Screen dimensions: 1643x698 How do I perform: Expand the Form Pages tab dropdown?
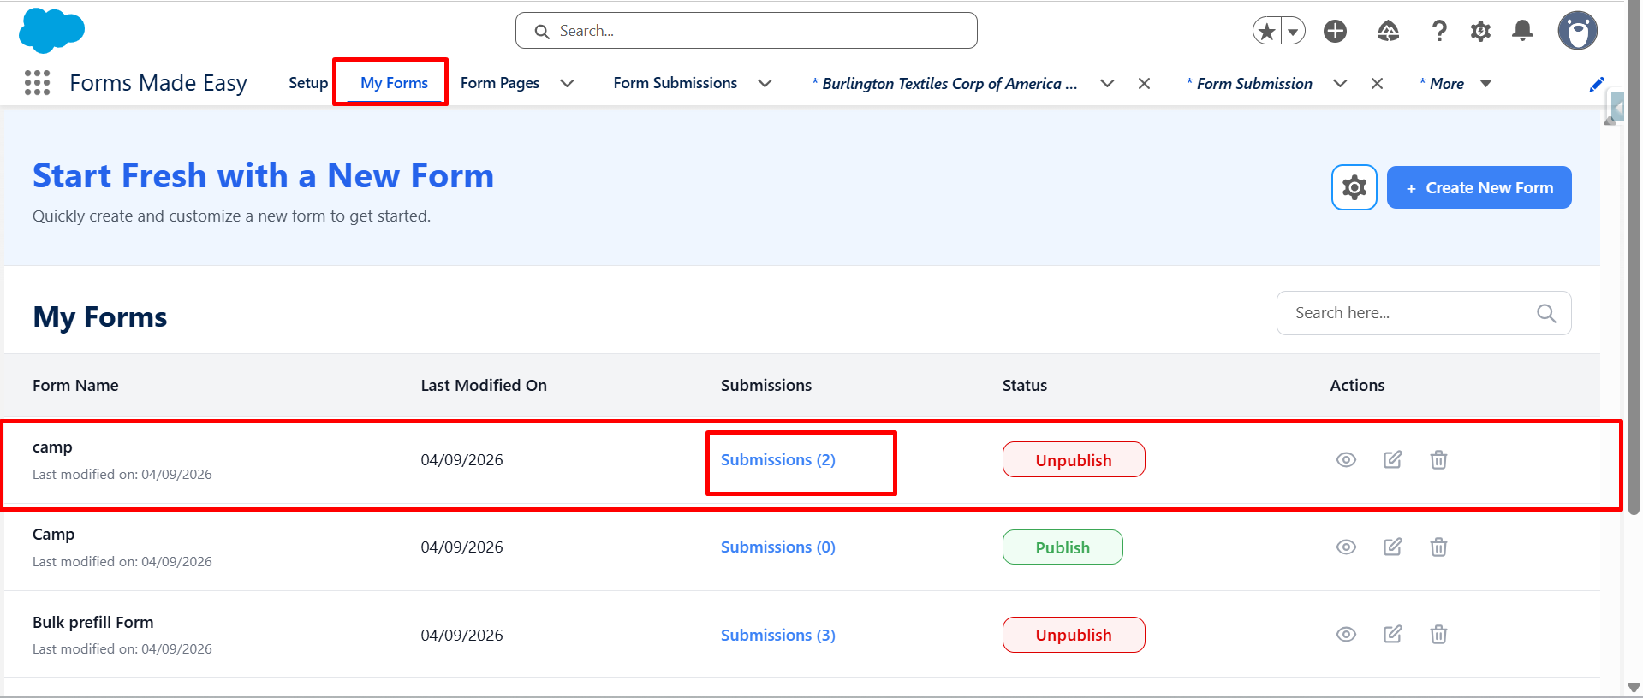tap(567, 84)
